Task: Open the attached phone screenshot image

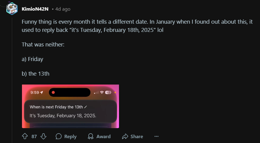Action: [70, 106]
